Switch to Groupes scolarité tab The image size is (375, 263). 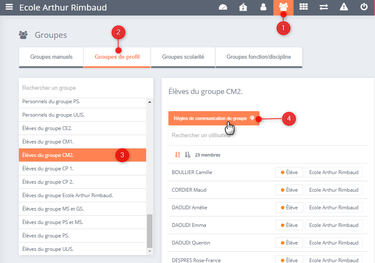tap(183, 57)
